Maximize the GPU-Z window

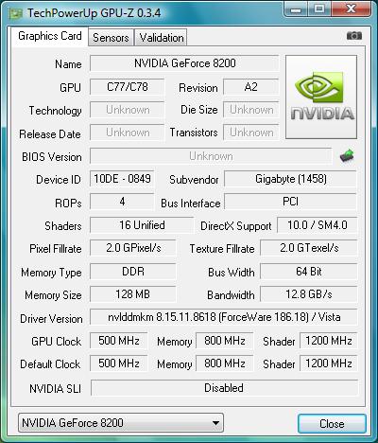(319, 9)
